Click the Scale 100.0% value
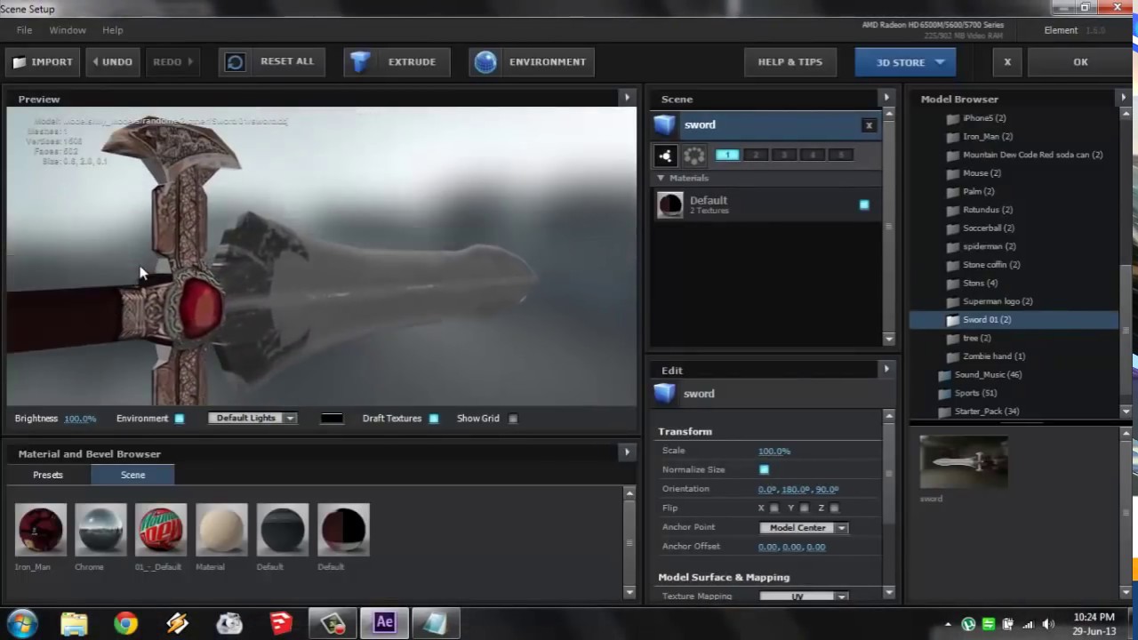The width and height of the screenshot is (1138, 640). click(774, 451)
